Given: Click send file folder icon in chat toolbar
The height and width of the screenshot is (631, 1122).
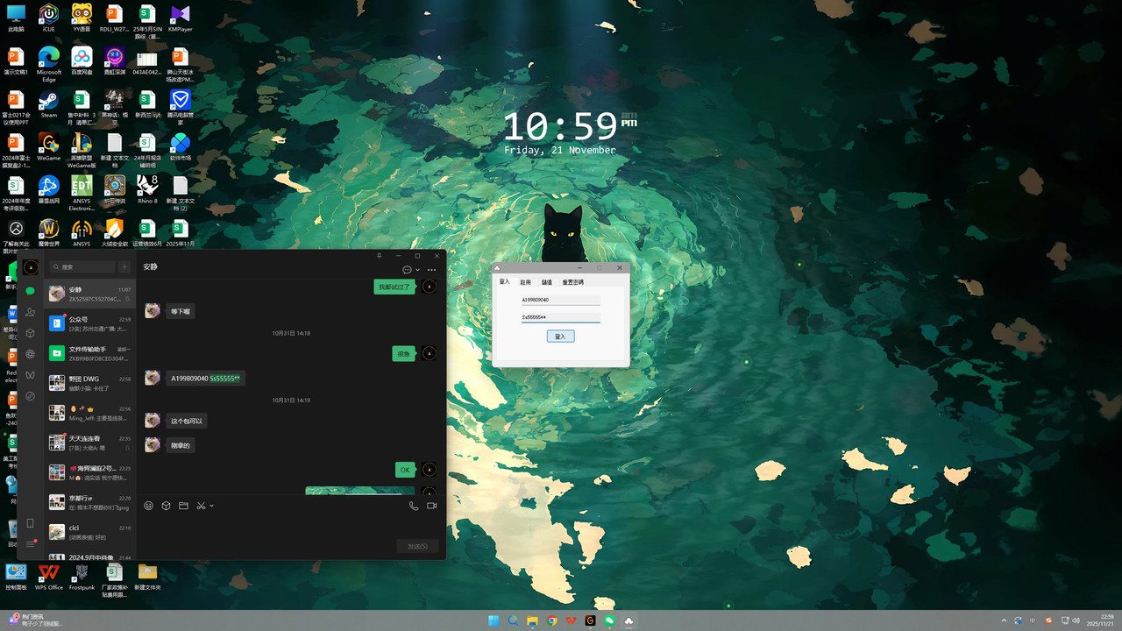Looking at the screenshot, I should pos(183,506).
